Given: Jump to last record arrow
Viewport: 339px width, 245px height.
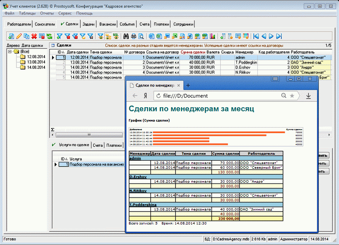Looking at the screenshot, I should tap(279, 36).
